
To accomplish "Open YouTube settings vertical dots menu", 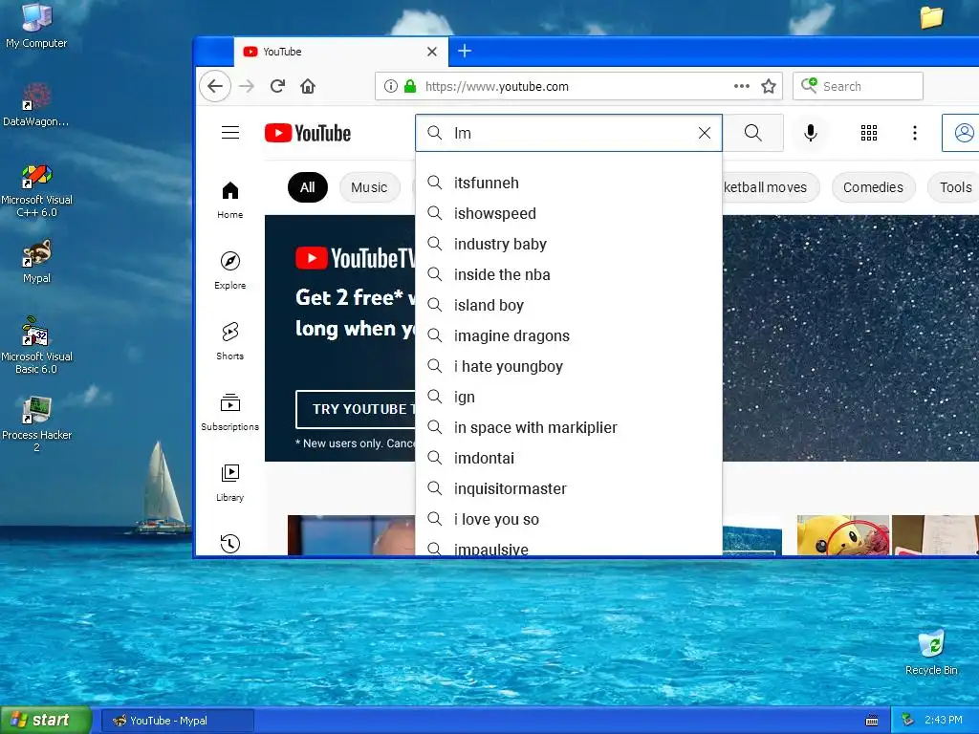I will tap(915, 133).
